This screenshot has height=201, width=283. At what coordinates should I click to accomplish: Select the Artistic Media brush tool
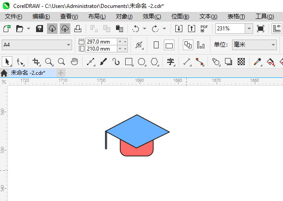pyautogui.click(x=103, y=62)
